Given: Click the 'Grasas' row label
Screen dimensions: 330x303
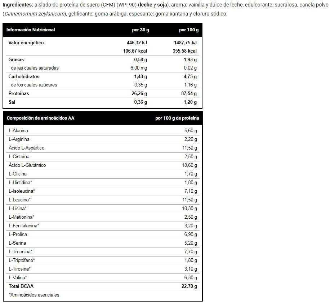Looking at the screenshot, I should [16, 60].
